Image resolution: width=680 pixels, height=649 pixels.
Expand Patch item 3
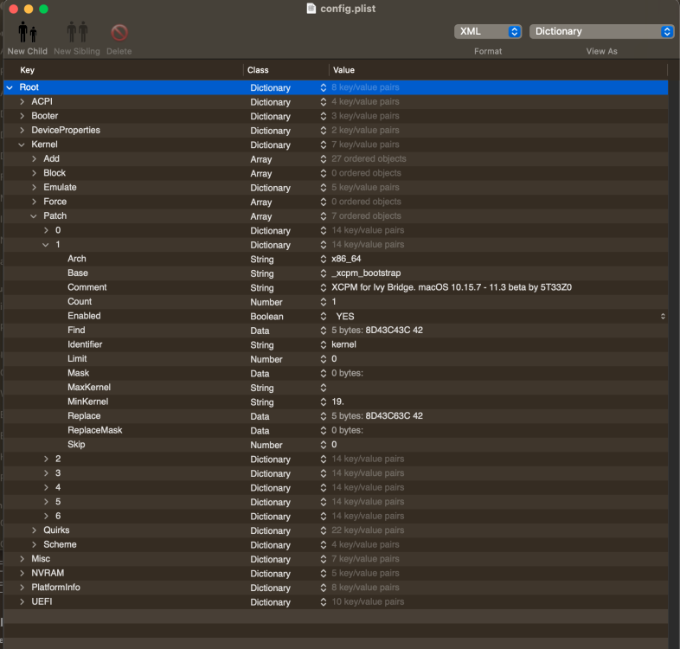(x=46, y=473)
